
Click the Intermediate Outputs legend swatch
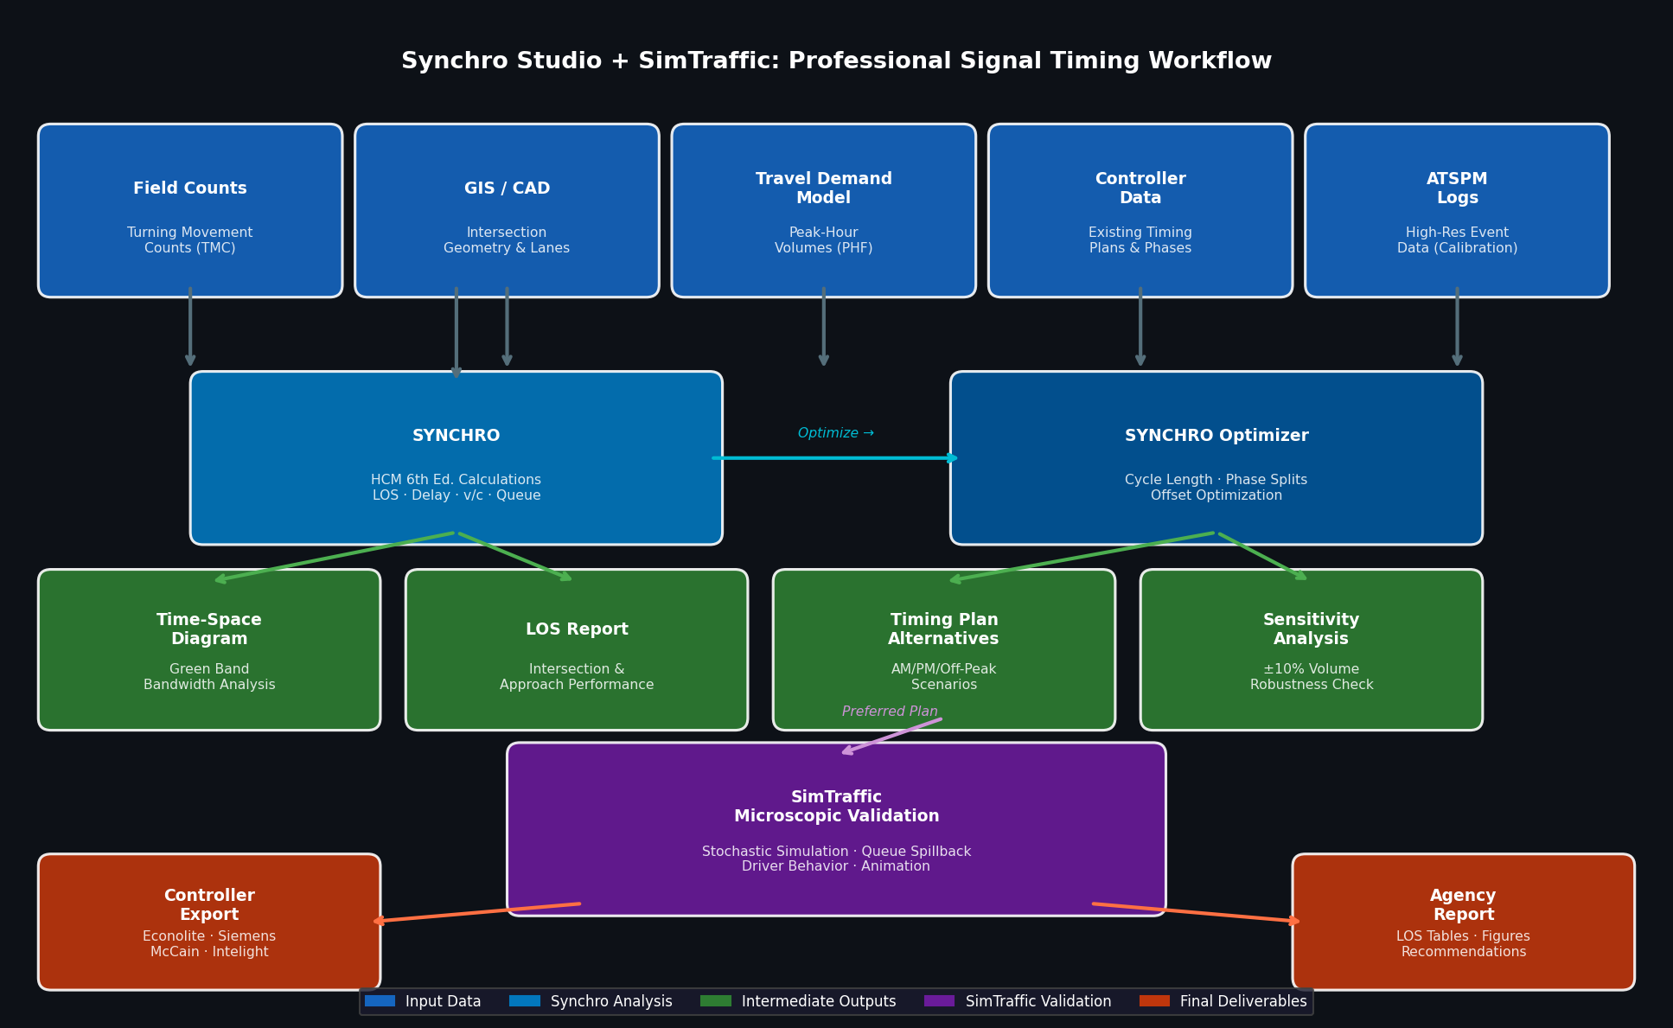coord(716,1001)
